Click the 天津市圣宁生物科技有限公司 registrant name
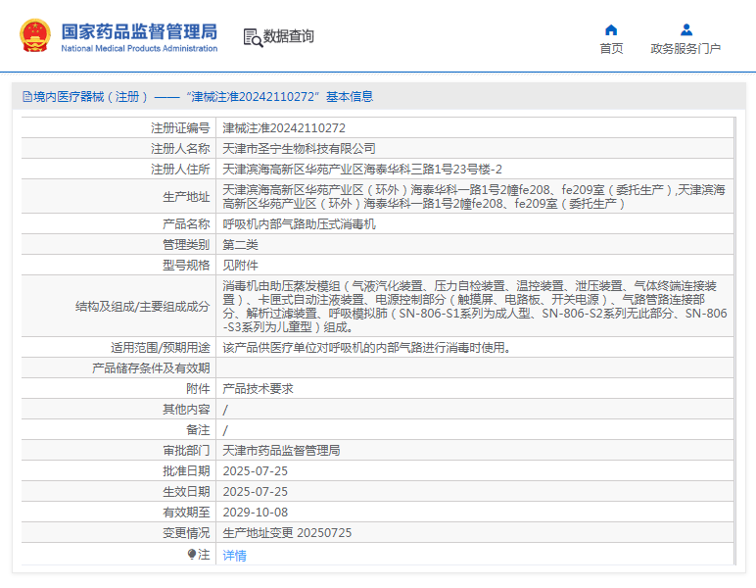This screenshot has height=588, width=756. [x=299, y=149]
